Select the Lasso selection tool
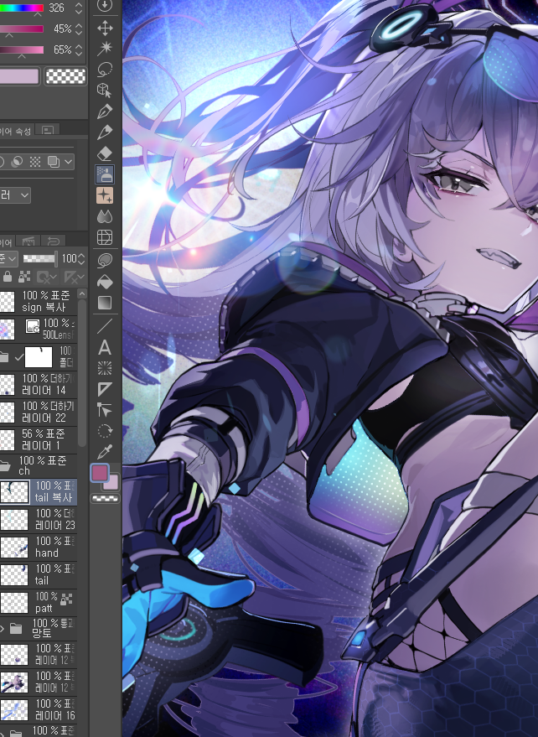538x737 pixels. (104, 69)
